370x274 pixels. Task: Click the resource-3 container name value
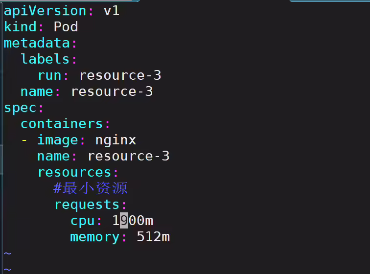click(129, 156)
